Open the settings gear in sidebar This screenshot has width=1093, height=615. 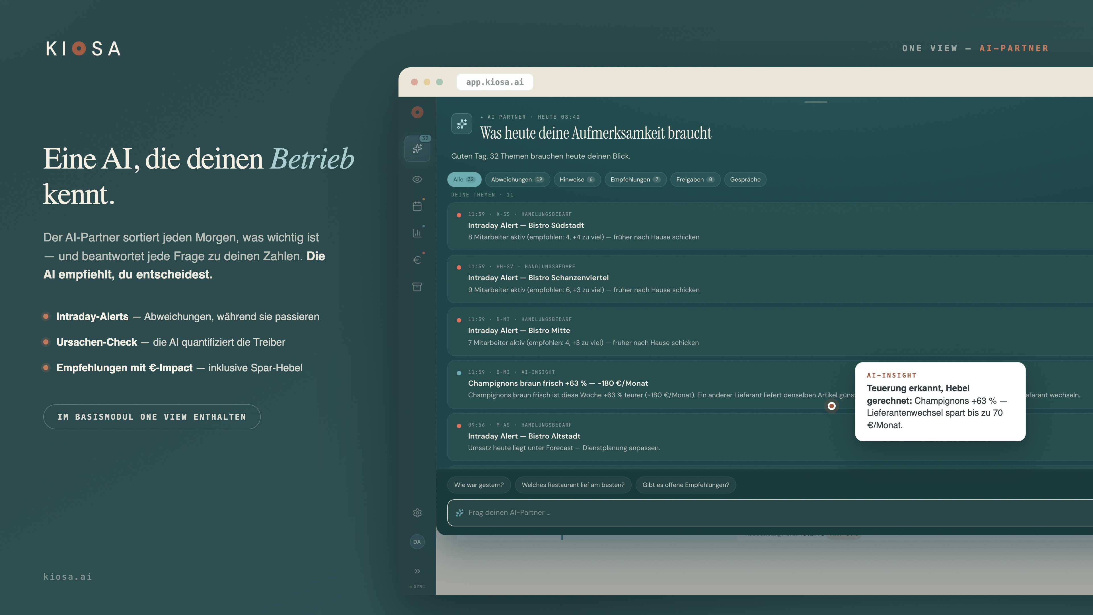417,513
